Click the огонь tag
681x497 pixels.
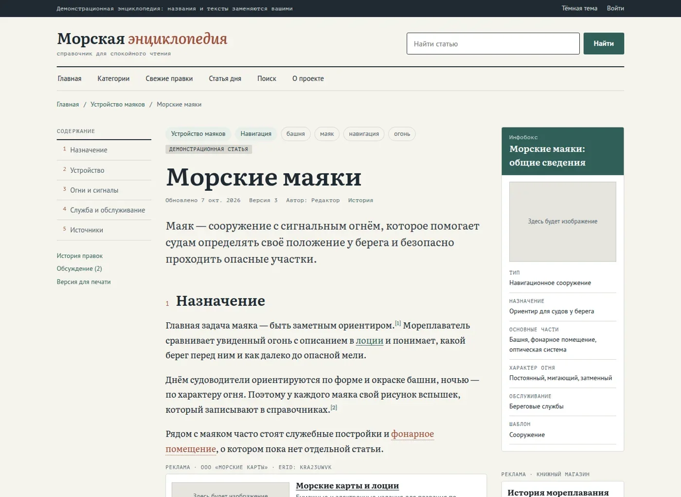coord(402,134)
